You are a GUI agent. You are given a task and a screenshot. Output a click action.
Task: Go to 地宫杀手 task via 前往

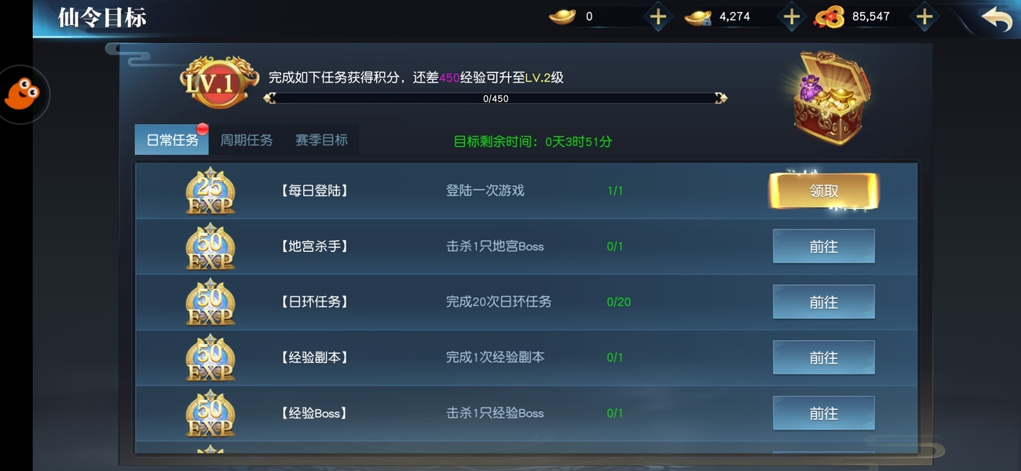click(823, 246)
